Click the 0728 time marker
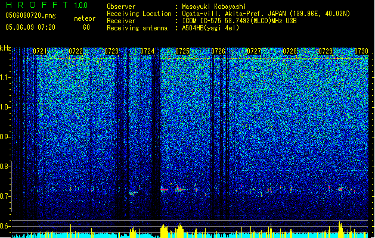 tap(290, 51)
